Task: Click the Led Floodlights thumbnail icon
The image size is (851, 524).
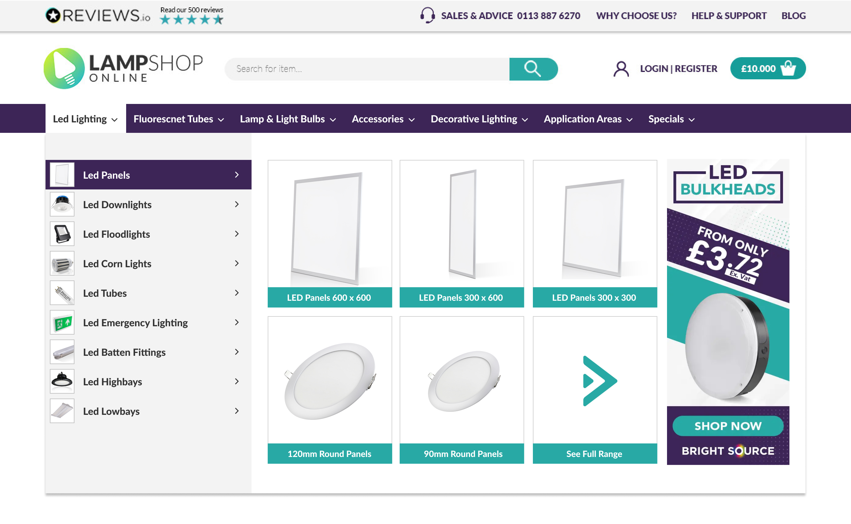Action: 62,234
